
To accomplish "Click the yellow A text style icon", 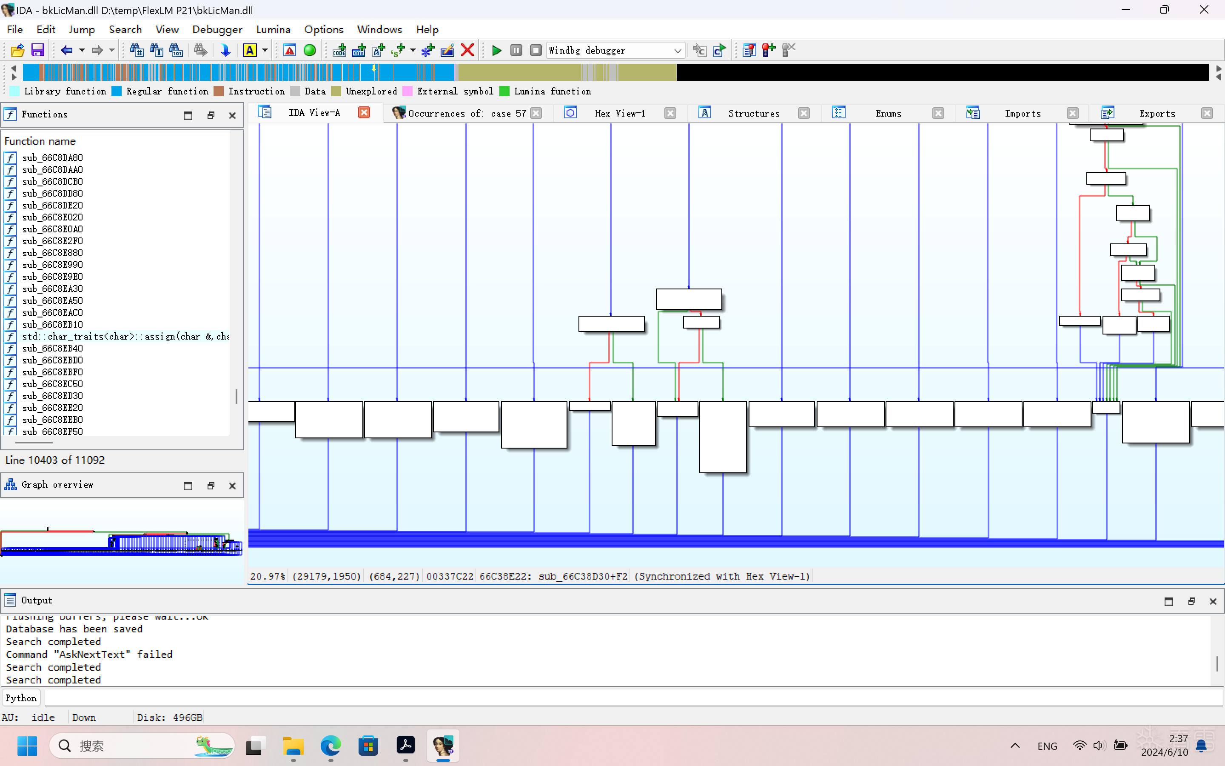I will pos(250,50).
